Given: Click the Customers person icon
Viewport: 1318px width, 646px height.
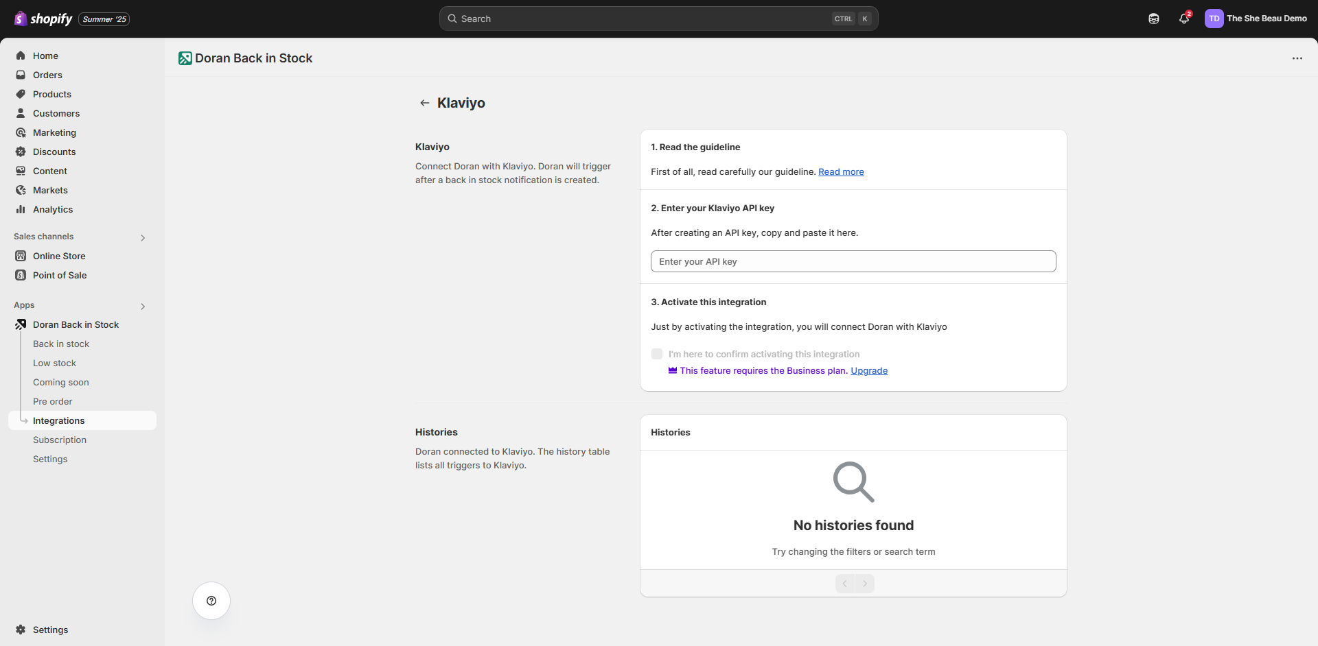Looking at the screenshot, I should point(21,113).
